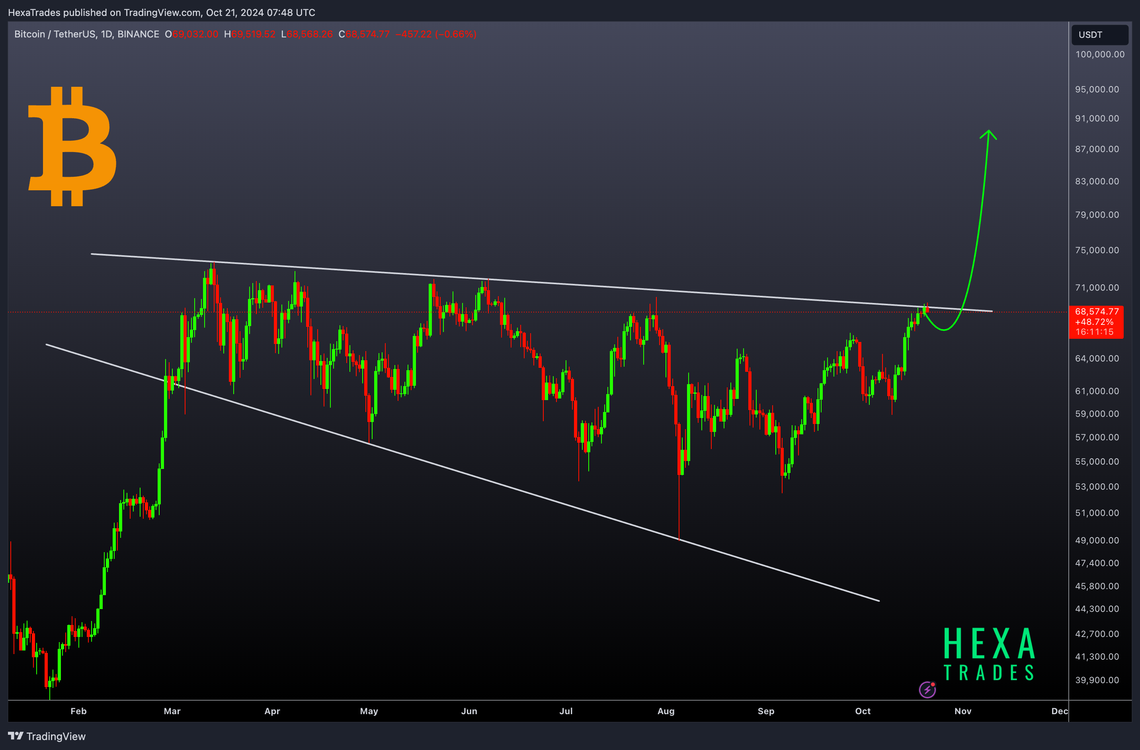The height and width of the screenshot is (750, 1140).
Task: Click the Bitcoin / TetherUS symbol title
Action: (86, 34)
